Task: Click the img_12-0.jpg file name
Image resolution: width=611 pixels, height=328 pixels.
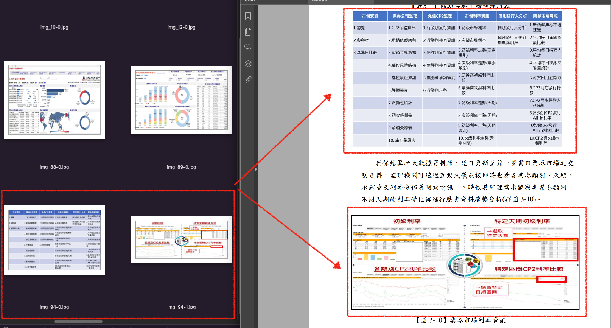Action: point(182,27)
